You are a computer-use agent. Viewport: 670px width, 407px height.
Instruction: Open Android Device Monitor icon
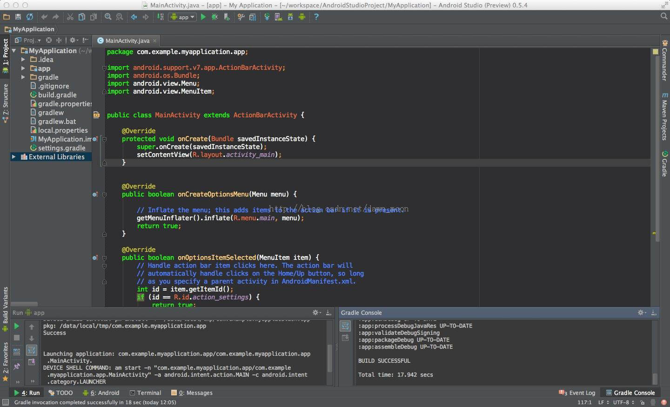[x=302, y=17]
